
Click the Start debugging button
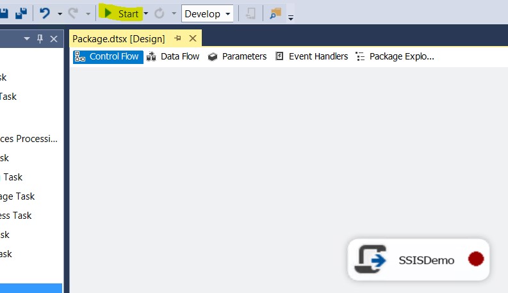(122, 13)
